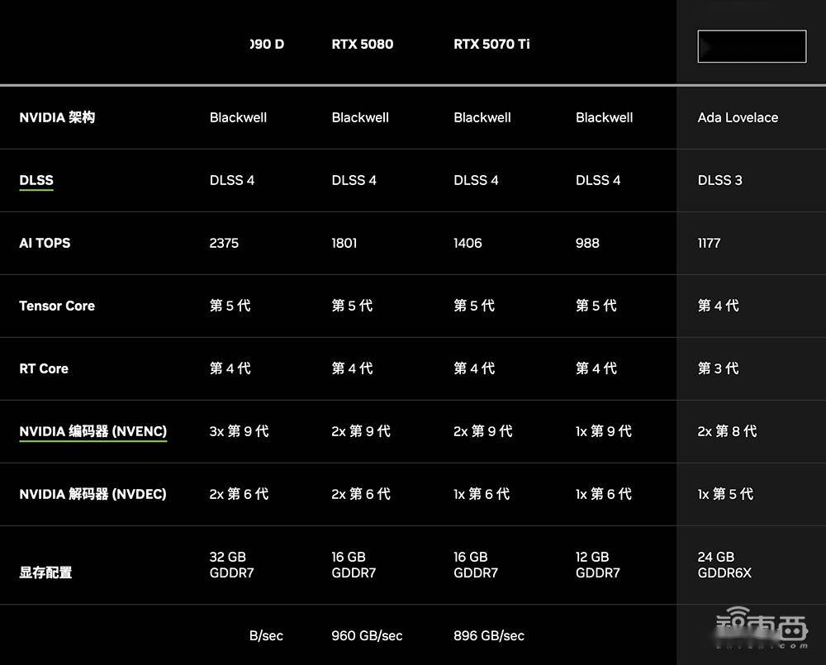826x665 pixels.
Task: Select RT Core 第 4 代 under RTX 5070 Ti
Action: pos(474,368)
